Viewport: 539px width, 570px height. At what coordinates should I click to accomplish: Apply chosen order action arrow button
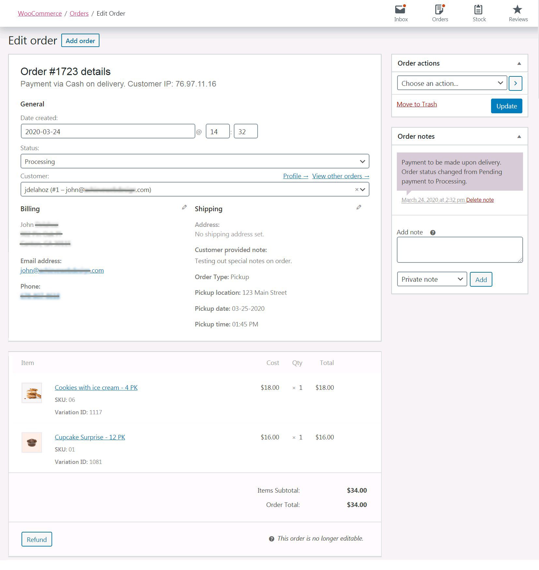pos(515,83)
